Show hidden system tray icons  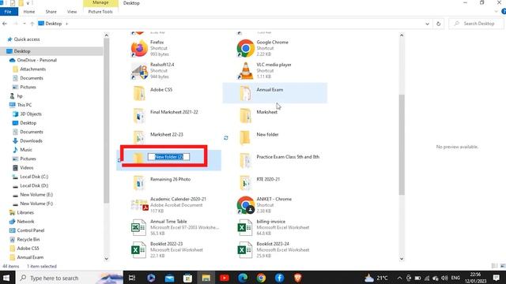point(399,278)
